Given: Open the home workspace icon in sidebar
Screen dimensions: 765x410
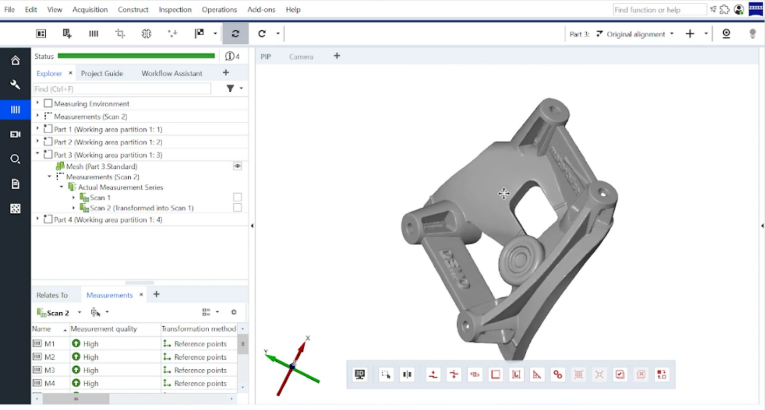Looking at the screenshot, I should pos(15,60).
